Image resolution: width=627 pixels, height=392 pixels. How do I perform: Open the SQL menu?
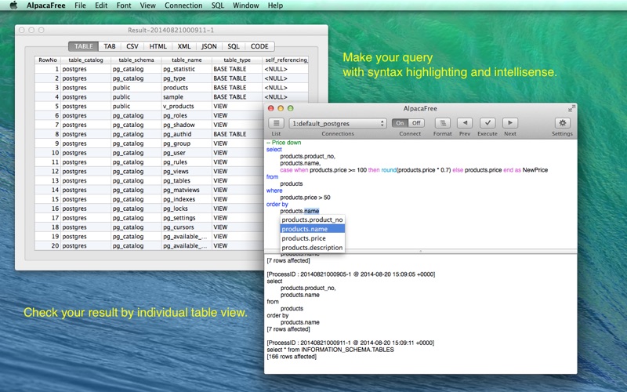coord(218,5)
